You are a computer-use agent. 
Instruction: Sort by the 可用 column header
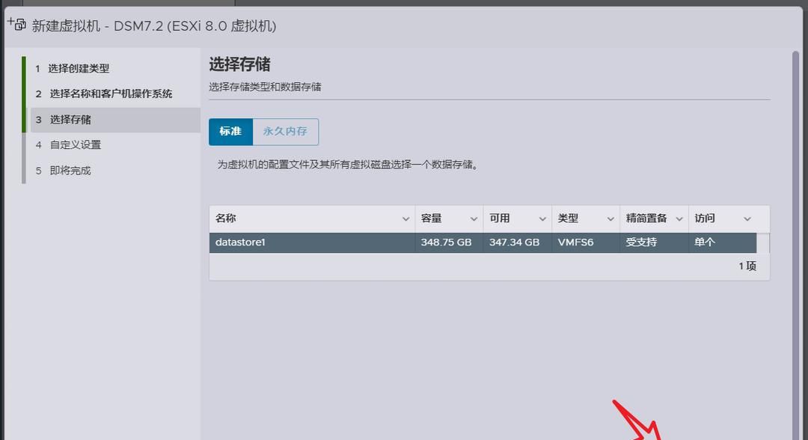[499, 219]
